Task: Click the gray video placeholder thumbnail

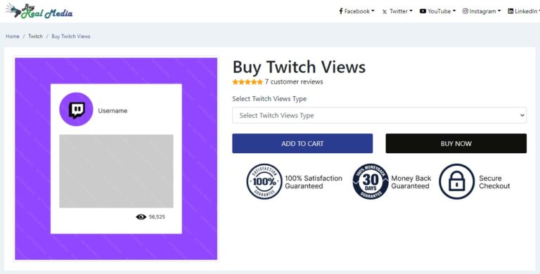Action: pos(117,171)
